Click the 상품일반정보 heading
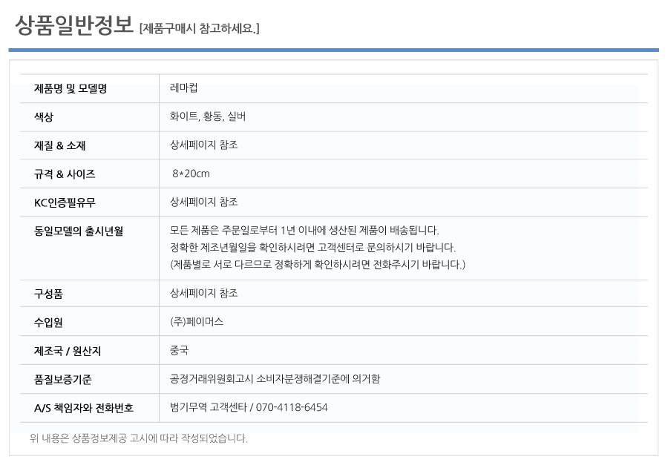The image size is (668, 468). [74, 25]
